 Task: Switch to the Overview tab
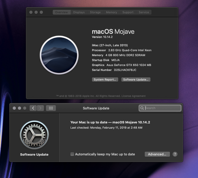tap(62, 12)
